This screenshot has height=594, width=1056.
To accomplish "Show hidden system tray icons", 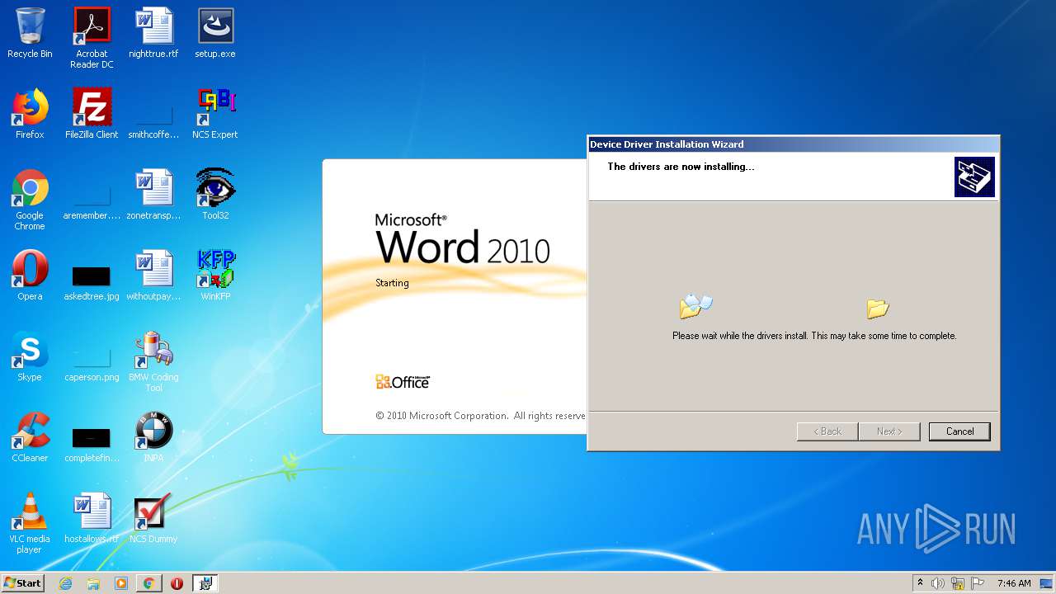I will tap(920, 583).
